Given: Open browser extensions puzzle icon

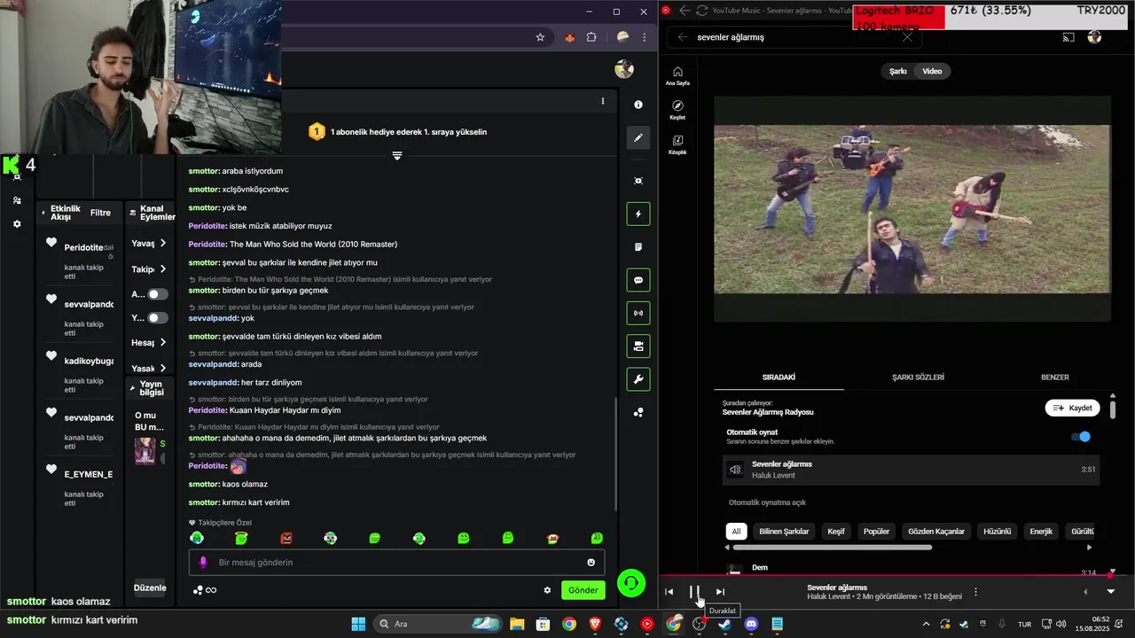Looking at the screenshot, I should [591, 37].
